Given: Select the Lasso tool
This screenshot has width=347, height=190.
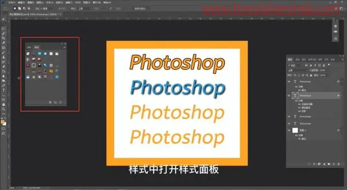Looking at the screenshot, I should tap(3, 29).
